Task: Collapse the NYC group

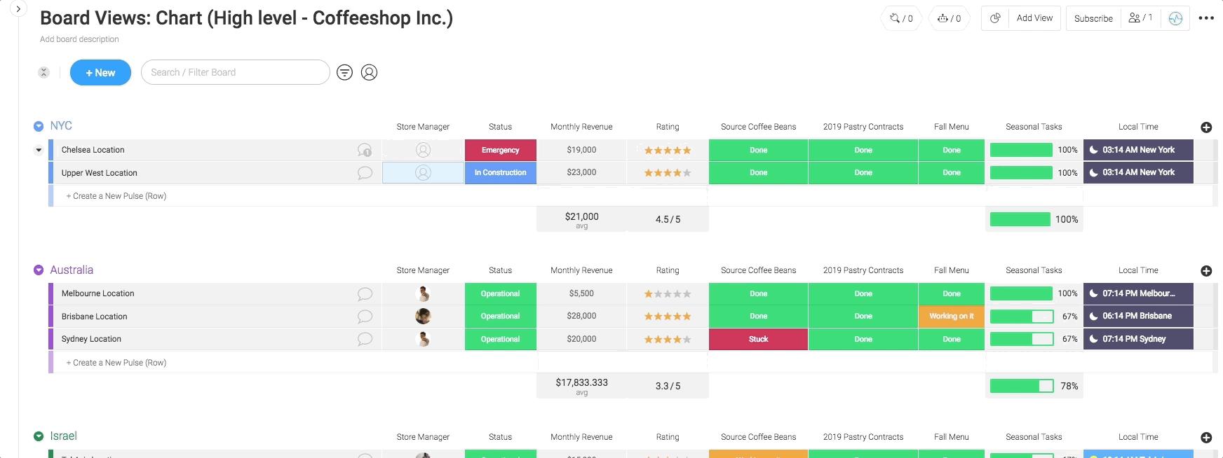Action: (39, 126)
